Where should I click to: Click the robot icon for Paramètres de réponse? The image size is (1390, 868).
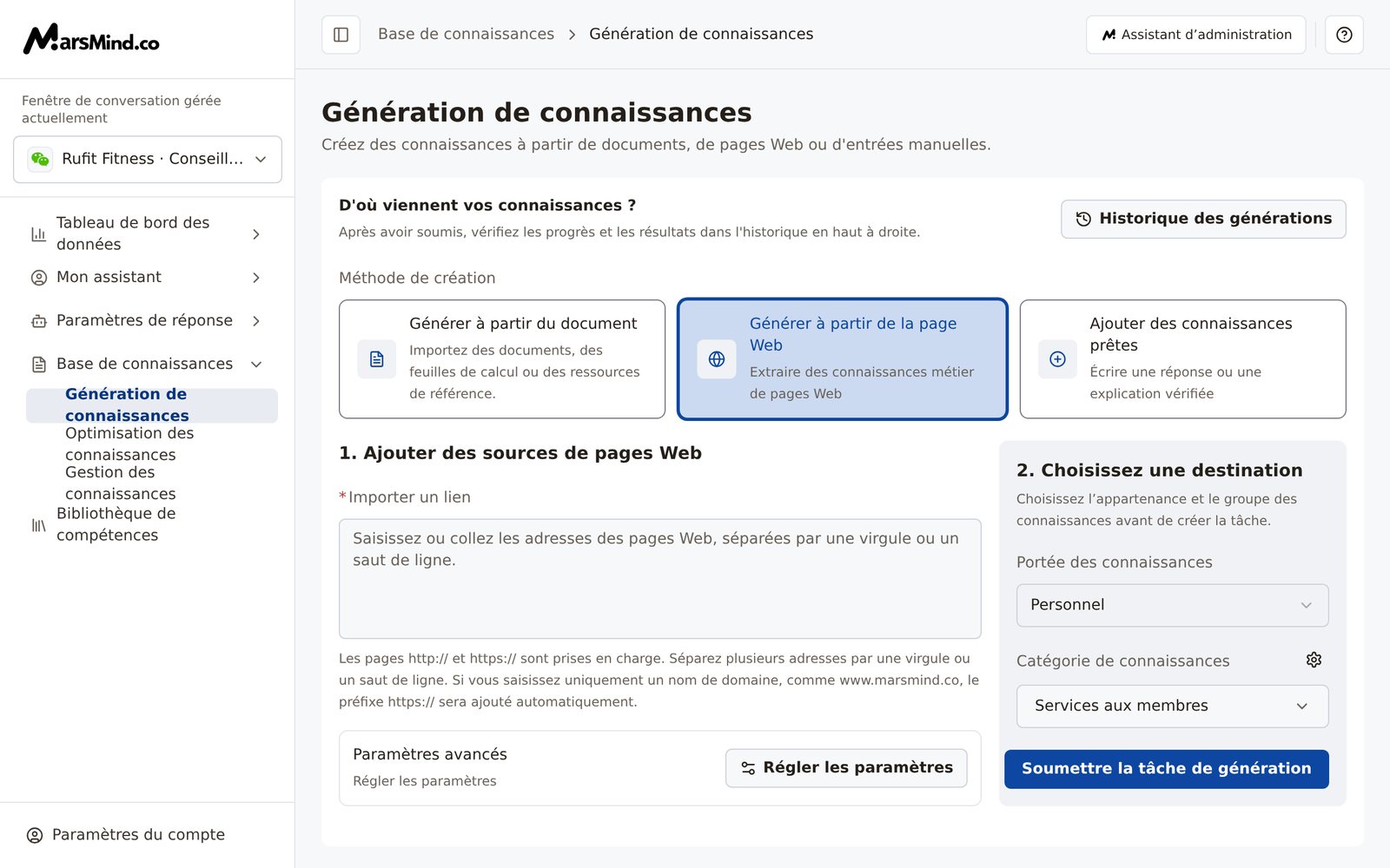point(38,321)
